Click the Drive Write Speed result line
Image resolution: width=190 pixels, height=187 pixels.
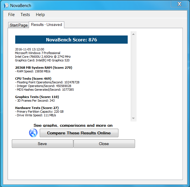pos(36,115)
